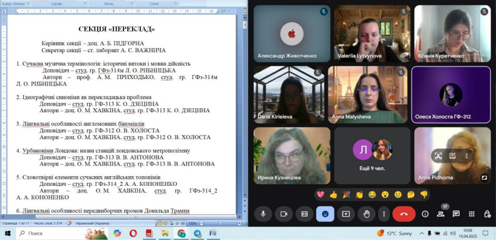Toggle captions in the call toolbar

pos(304,213)
